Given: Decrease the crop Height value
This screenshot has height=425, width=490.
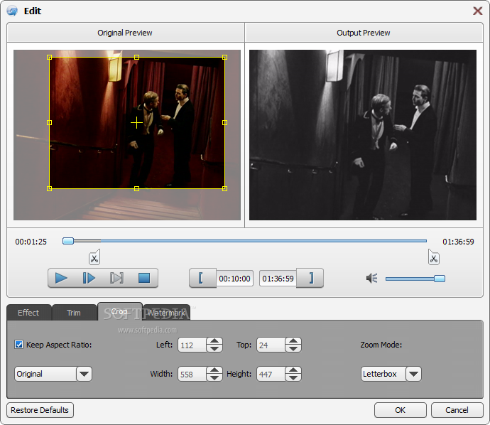Looking at the screenshot, I should click(293, 377).
